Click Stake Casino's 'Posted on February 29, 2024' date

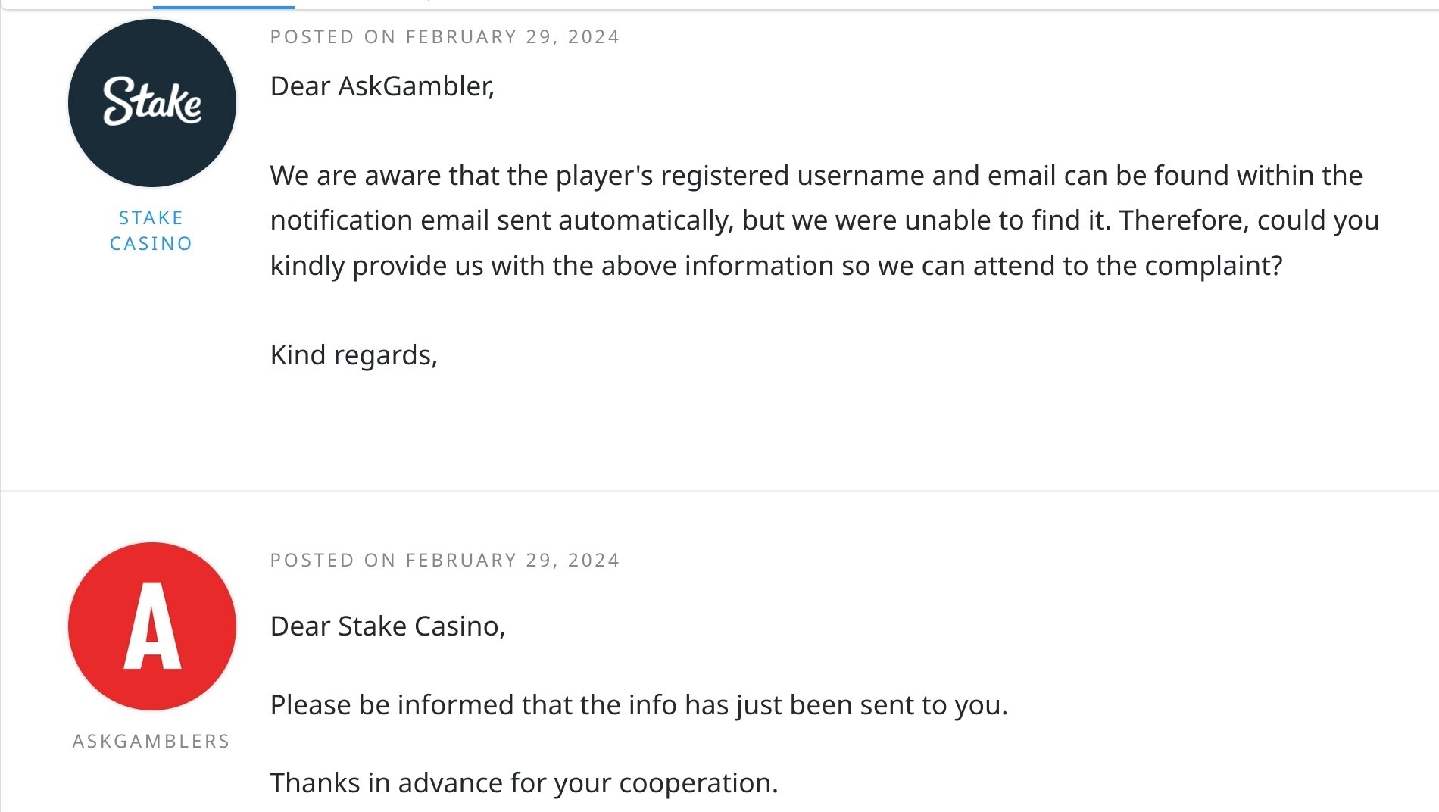(445, 37)
